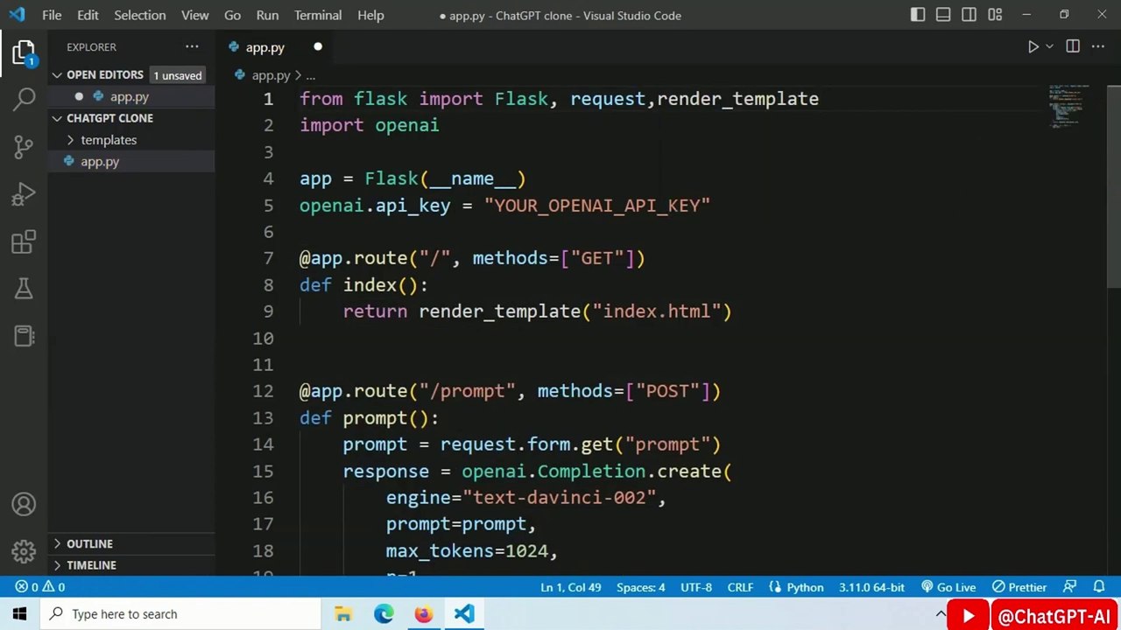The image size is (1121, 630).
Task: Open Customize Layout icon
Action: pos(995,15)
